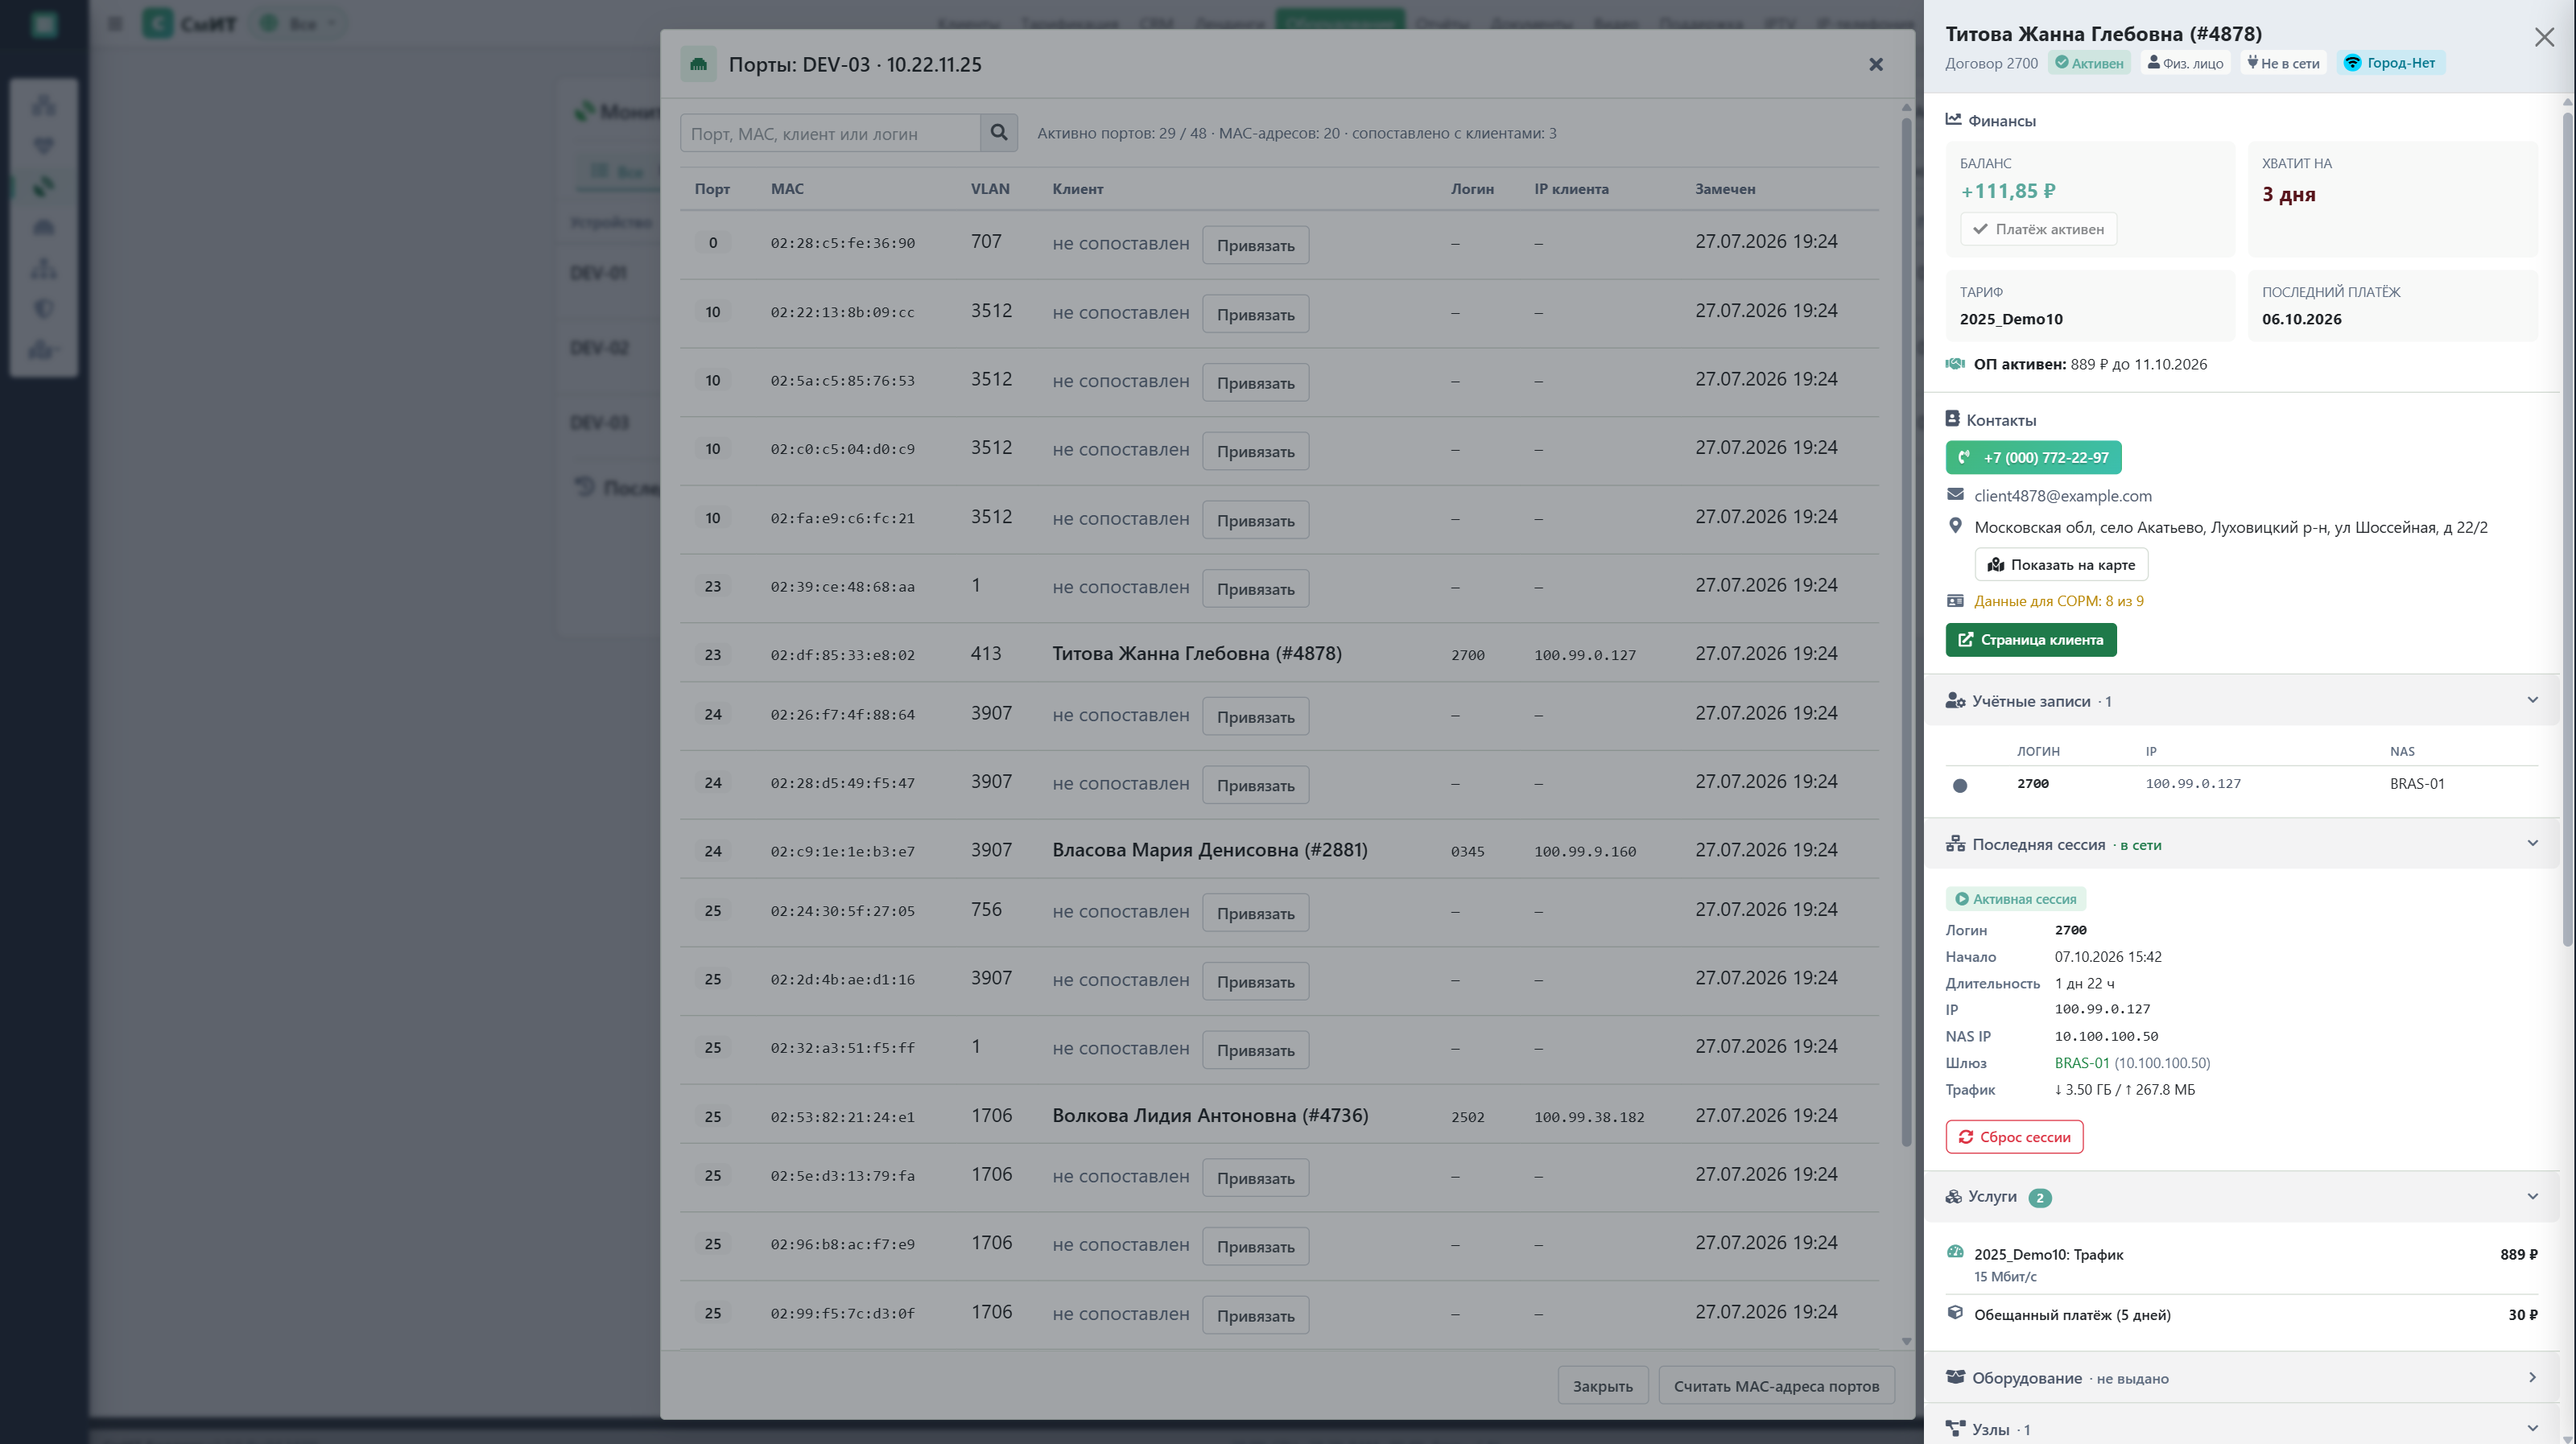Click the Контакты address book icon
2576x1444 pixels.
click(1952, 419)
